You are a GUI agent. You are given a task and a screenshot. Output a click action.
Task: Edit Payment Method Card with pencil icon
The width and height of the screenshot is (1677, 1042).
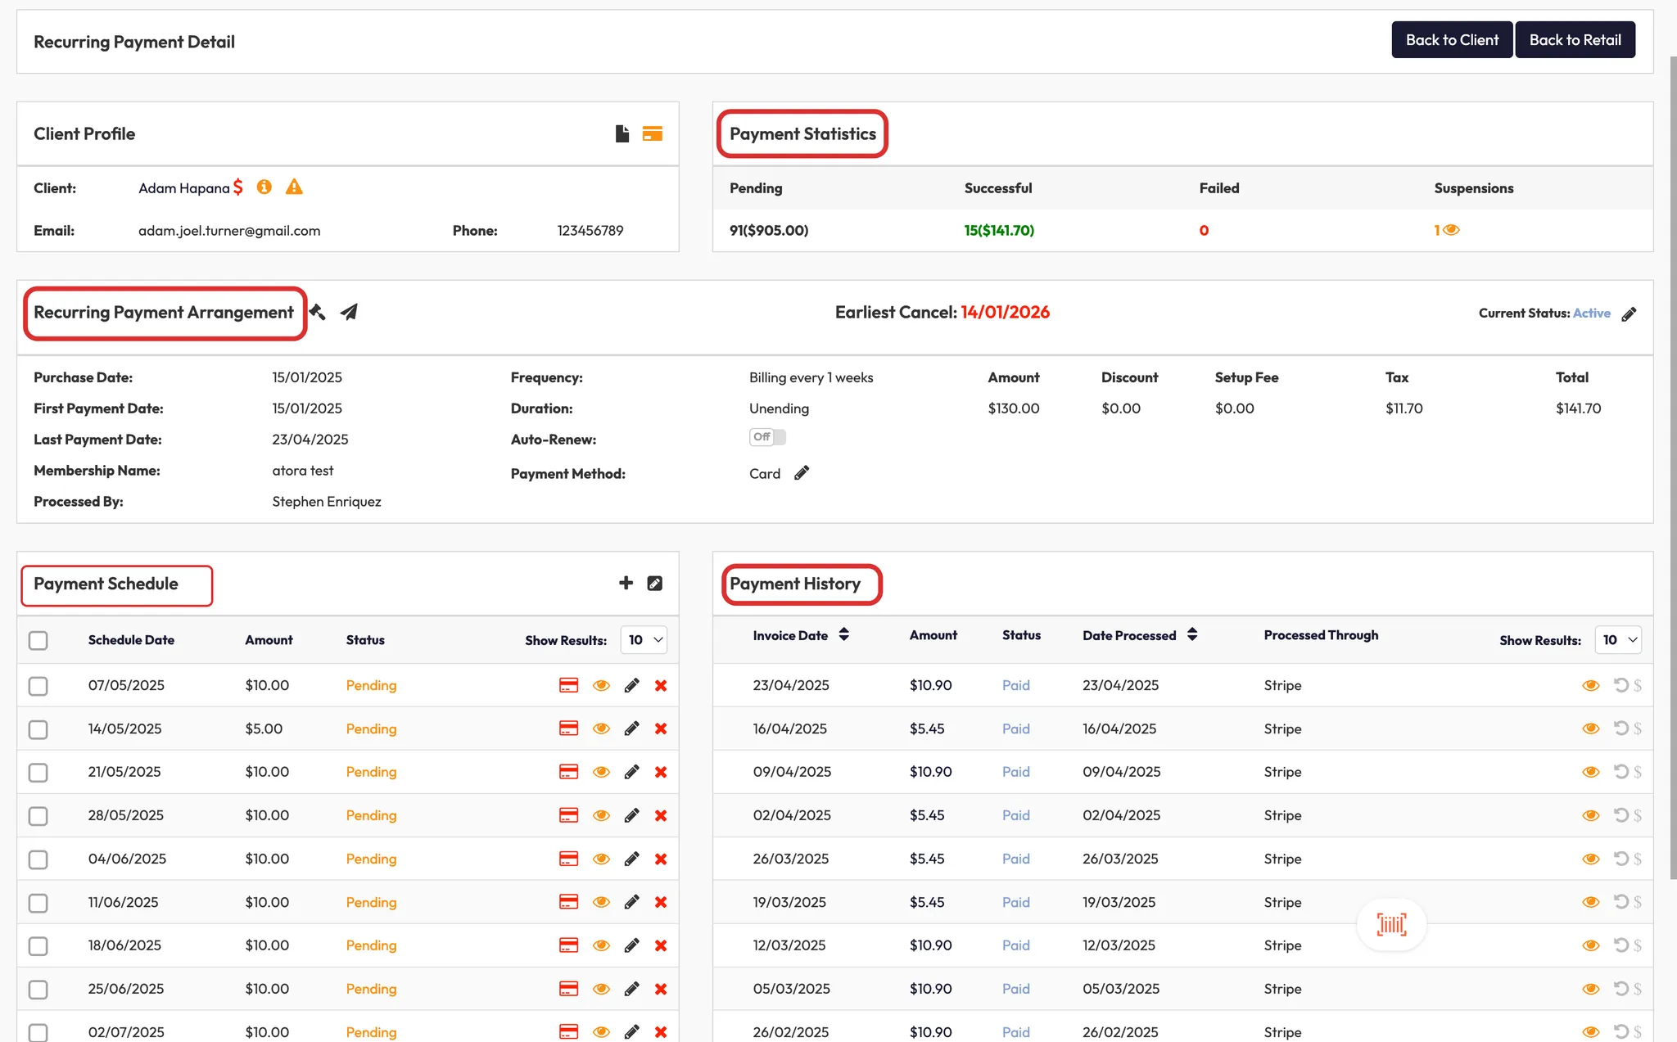(x=802, y=472)
